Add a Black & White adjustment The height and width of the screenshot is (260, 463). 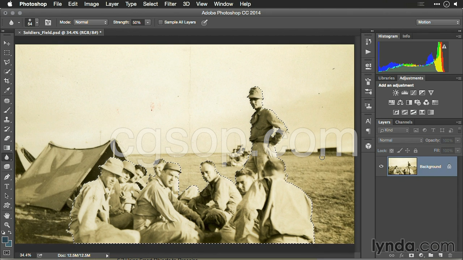[x=409, y=103]
